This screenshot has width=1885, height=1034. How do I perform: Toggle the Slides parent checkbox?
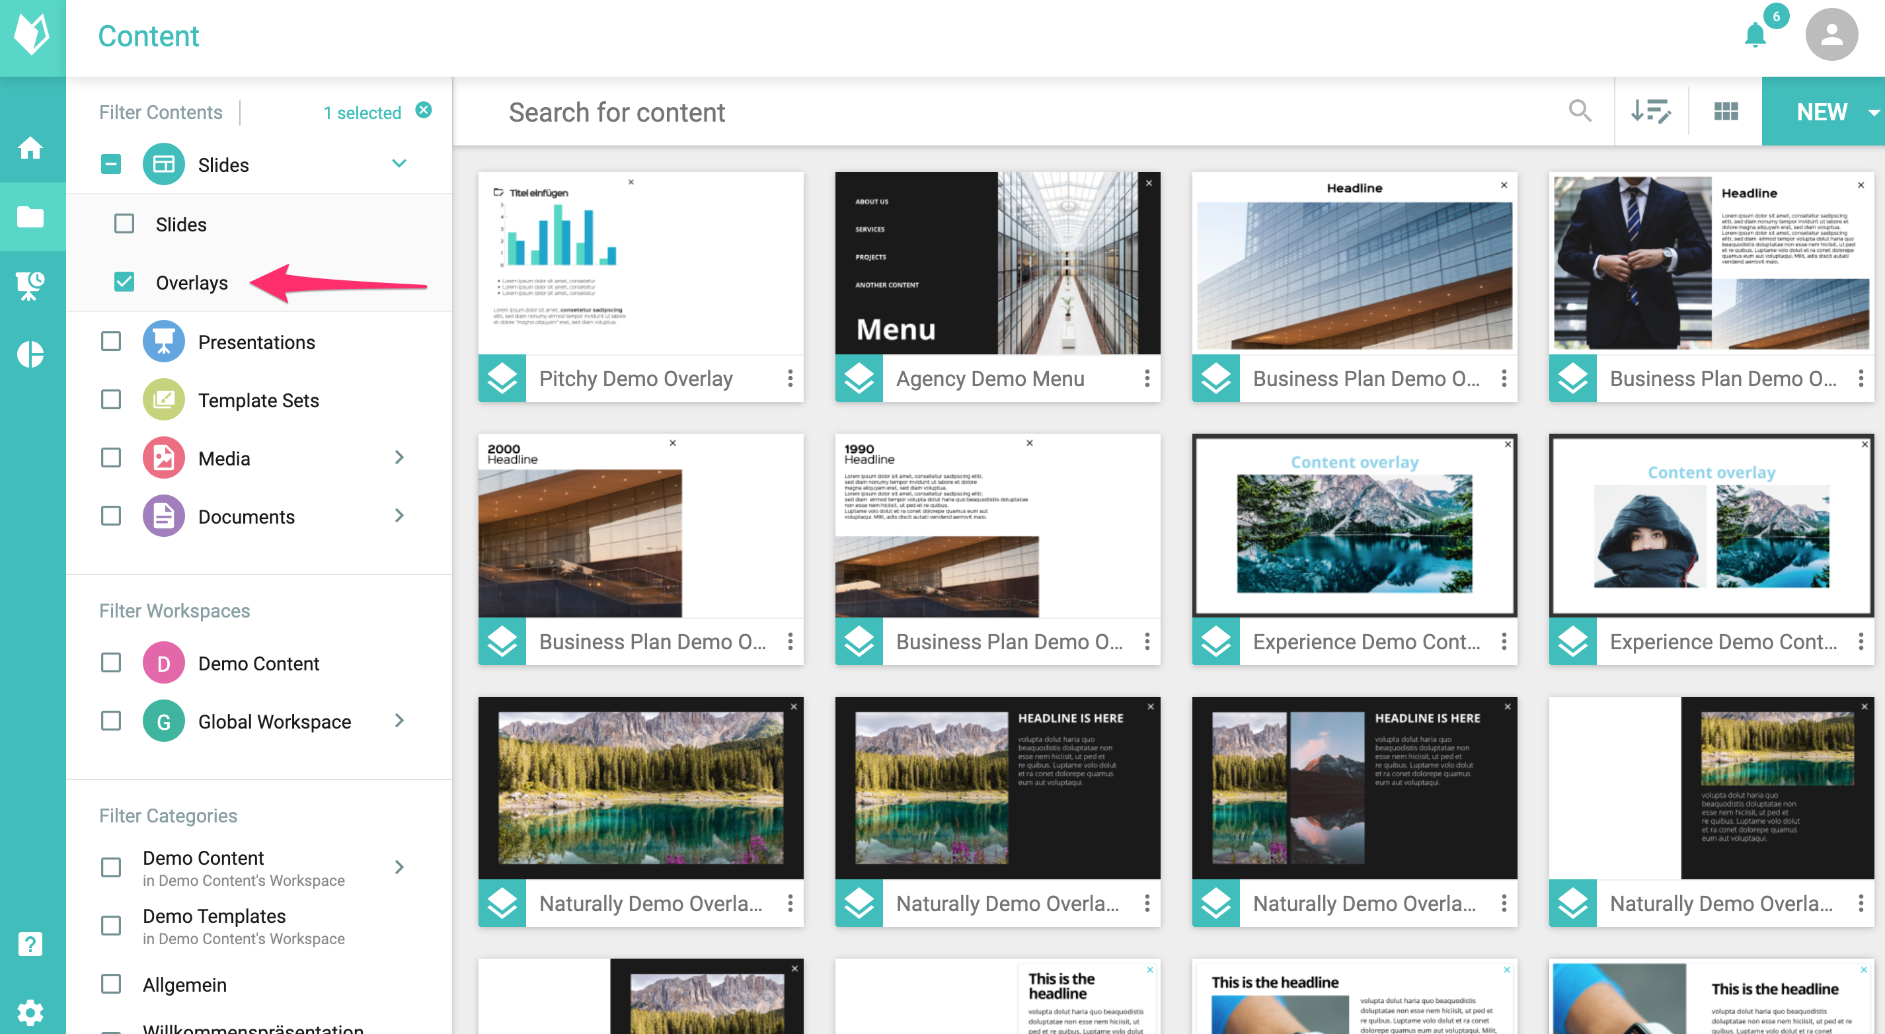[110, 164]
